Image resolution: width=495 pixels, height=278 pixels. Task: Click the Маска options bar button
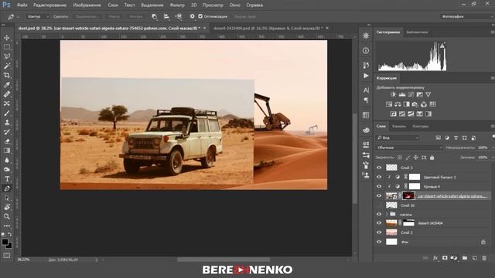coord(114,16)
